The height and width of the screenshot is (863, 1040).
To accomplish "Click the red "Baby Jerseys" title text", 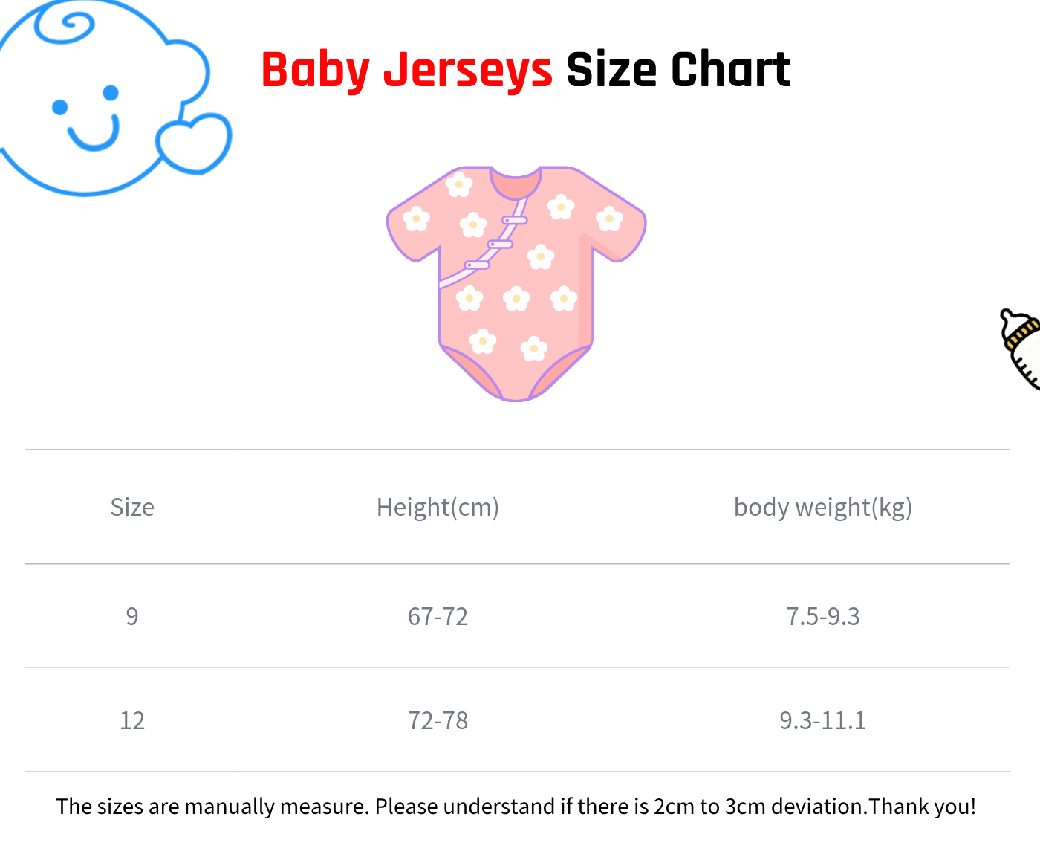I will [406, 70].
